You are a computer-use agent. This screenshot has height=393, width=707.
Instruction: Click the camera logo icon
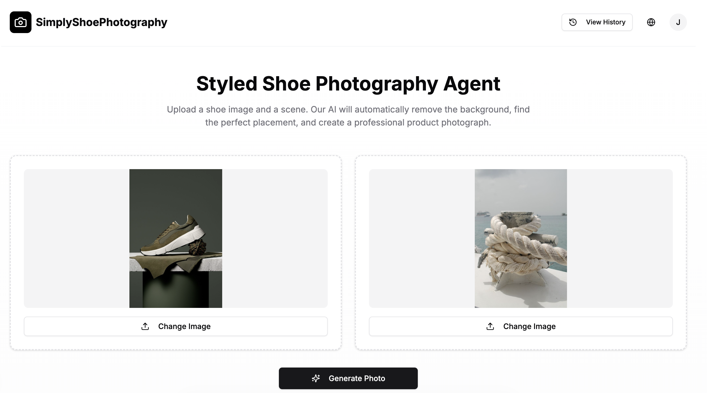tap(21, 22)
